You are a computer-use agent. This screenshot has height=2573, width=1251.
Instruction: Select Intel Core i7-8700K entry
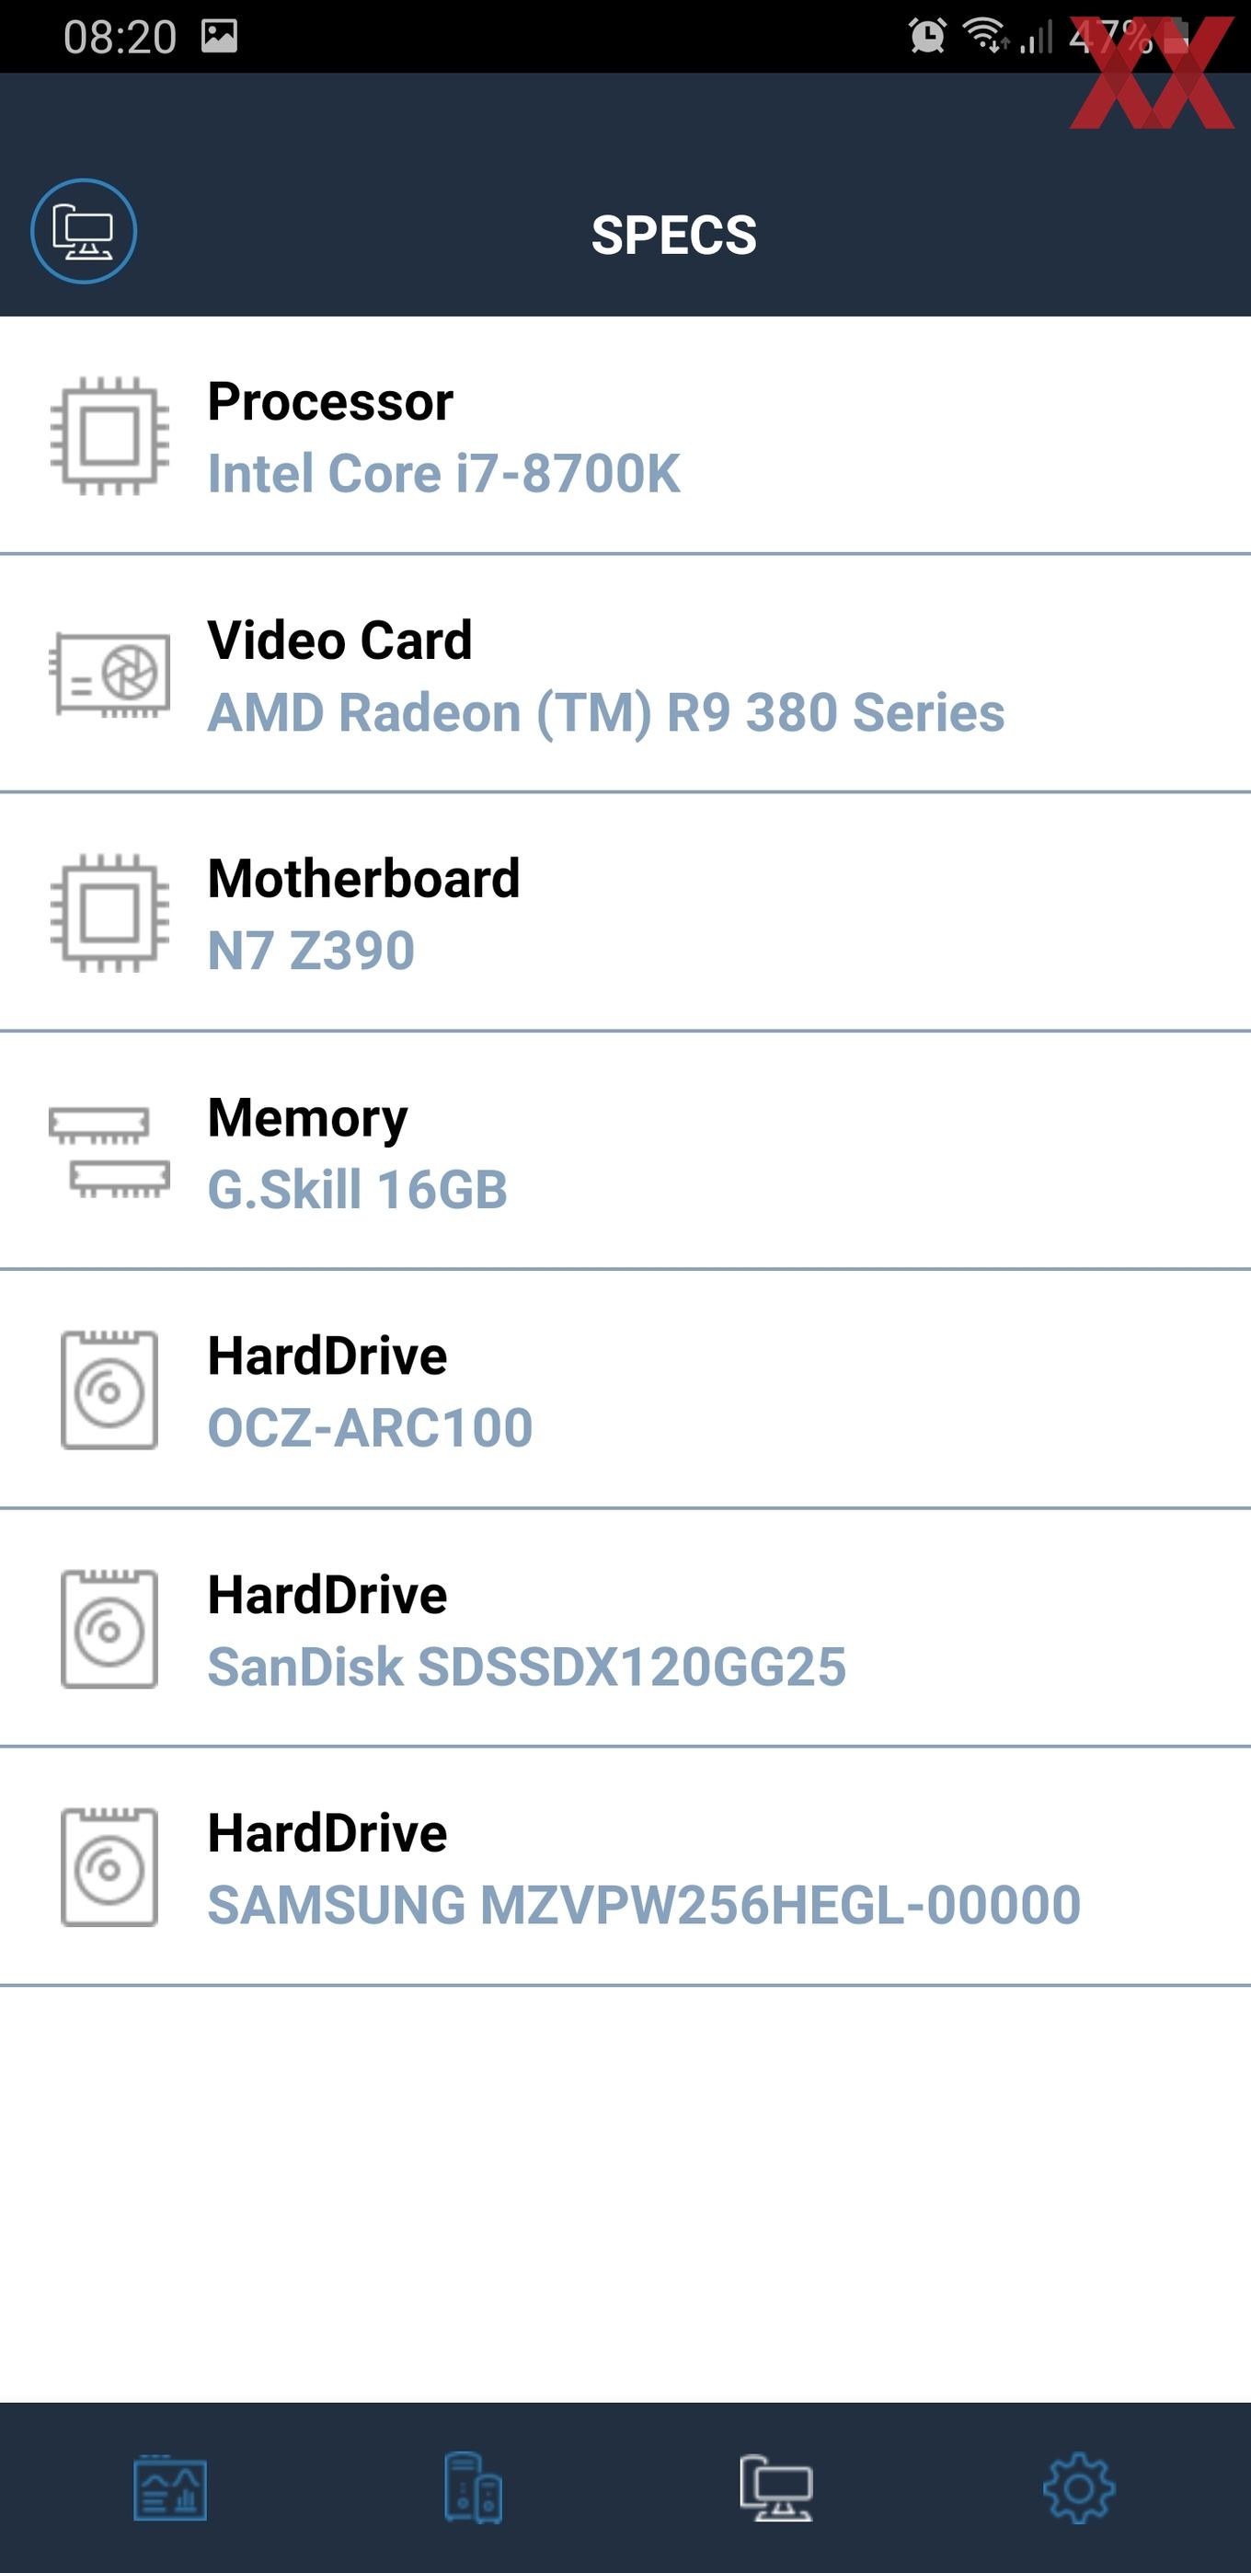tap(625, 435)
